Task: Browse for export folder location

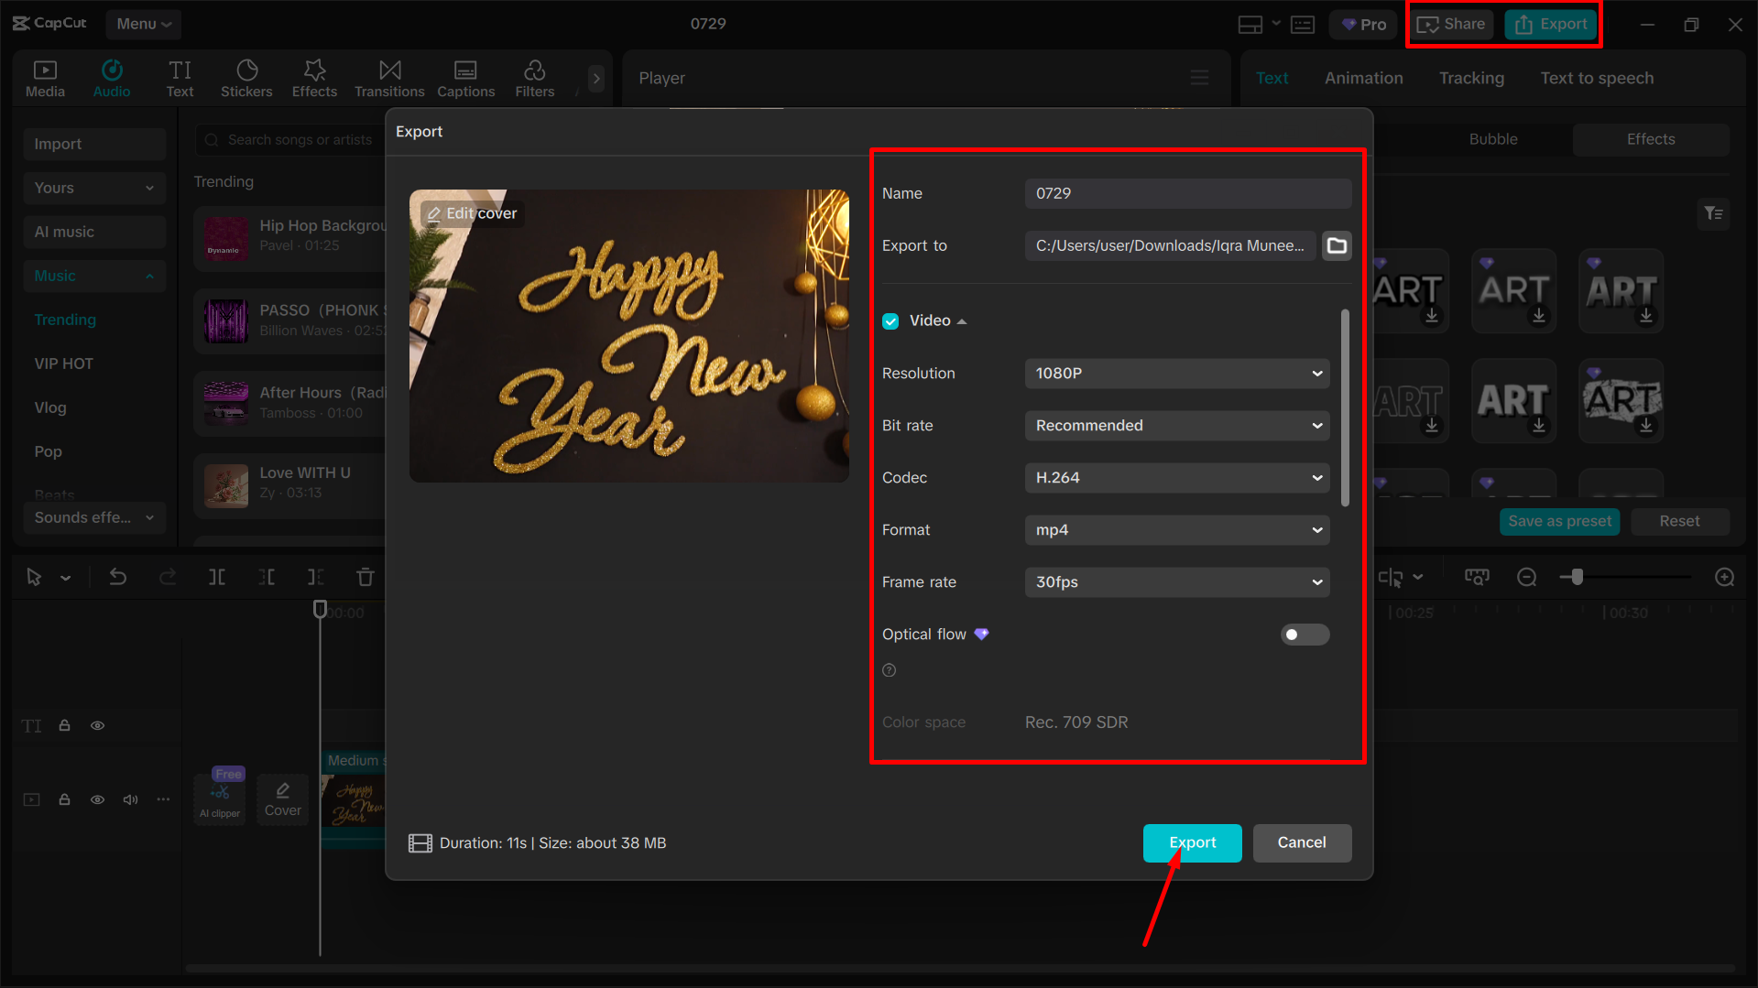Action: [1337, 245]
